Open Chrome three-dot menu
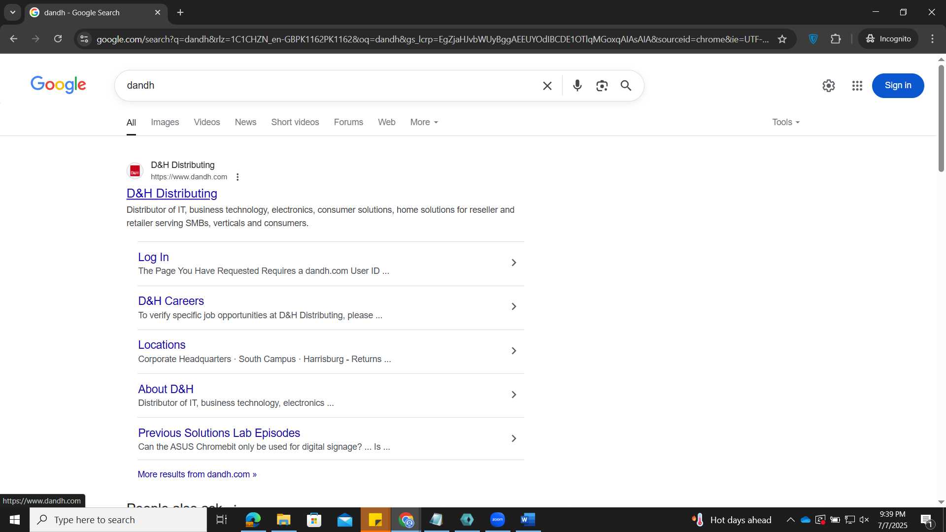Screen dimensions: 946x532 point(932,39)
